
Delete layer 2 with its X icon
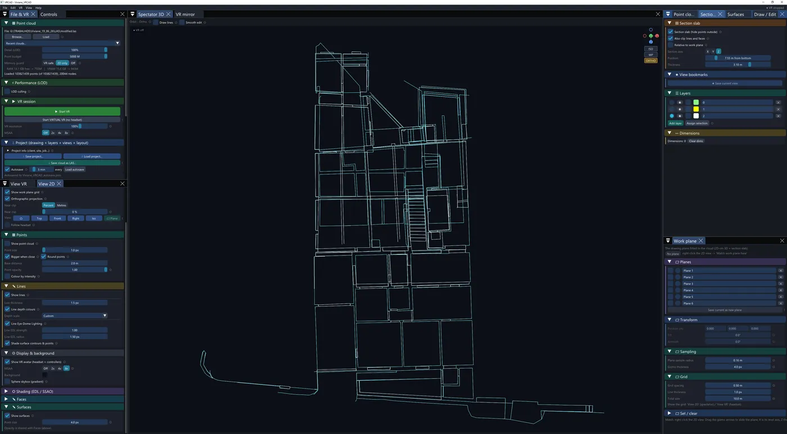tap(779, 116)
